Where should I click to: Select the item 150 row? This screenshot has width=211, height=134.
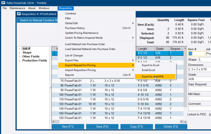point(118,118)
